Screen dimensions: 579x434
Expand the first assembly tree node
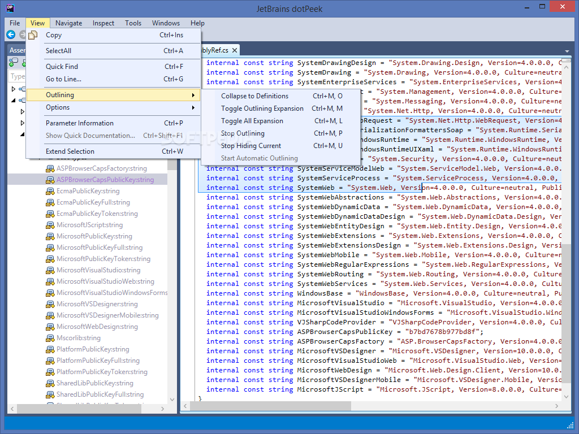(x=14, y=89)
